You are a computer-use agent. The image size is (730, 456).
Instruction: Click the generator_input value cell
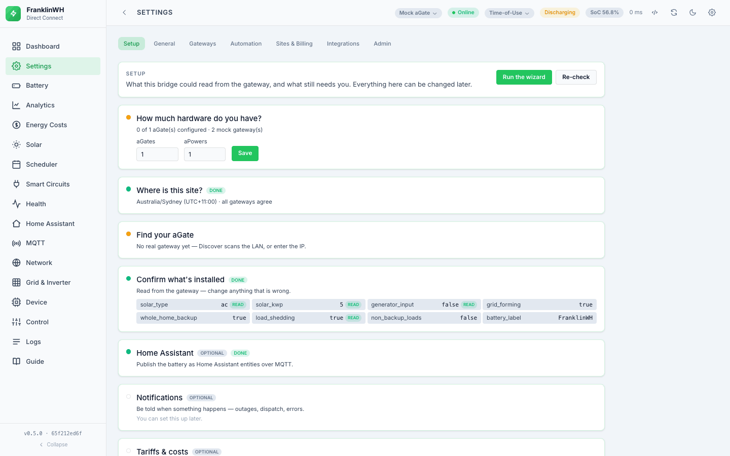pyautogui.click(x=424, y=305)
